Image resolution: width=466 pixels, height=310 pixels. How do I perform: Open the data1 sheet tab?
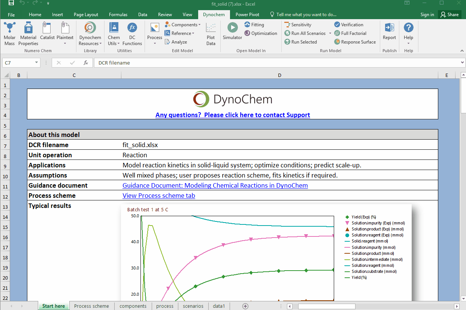click(x=219, y=306)
